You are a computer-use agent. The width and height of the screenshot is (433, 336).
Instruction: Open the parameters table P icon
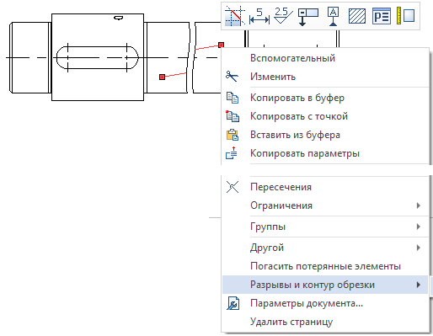382,16
